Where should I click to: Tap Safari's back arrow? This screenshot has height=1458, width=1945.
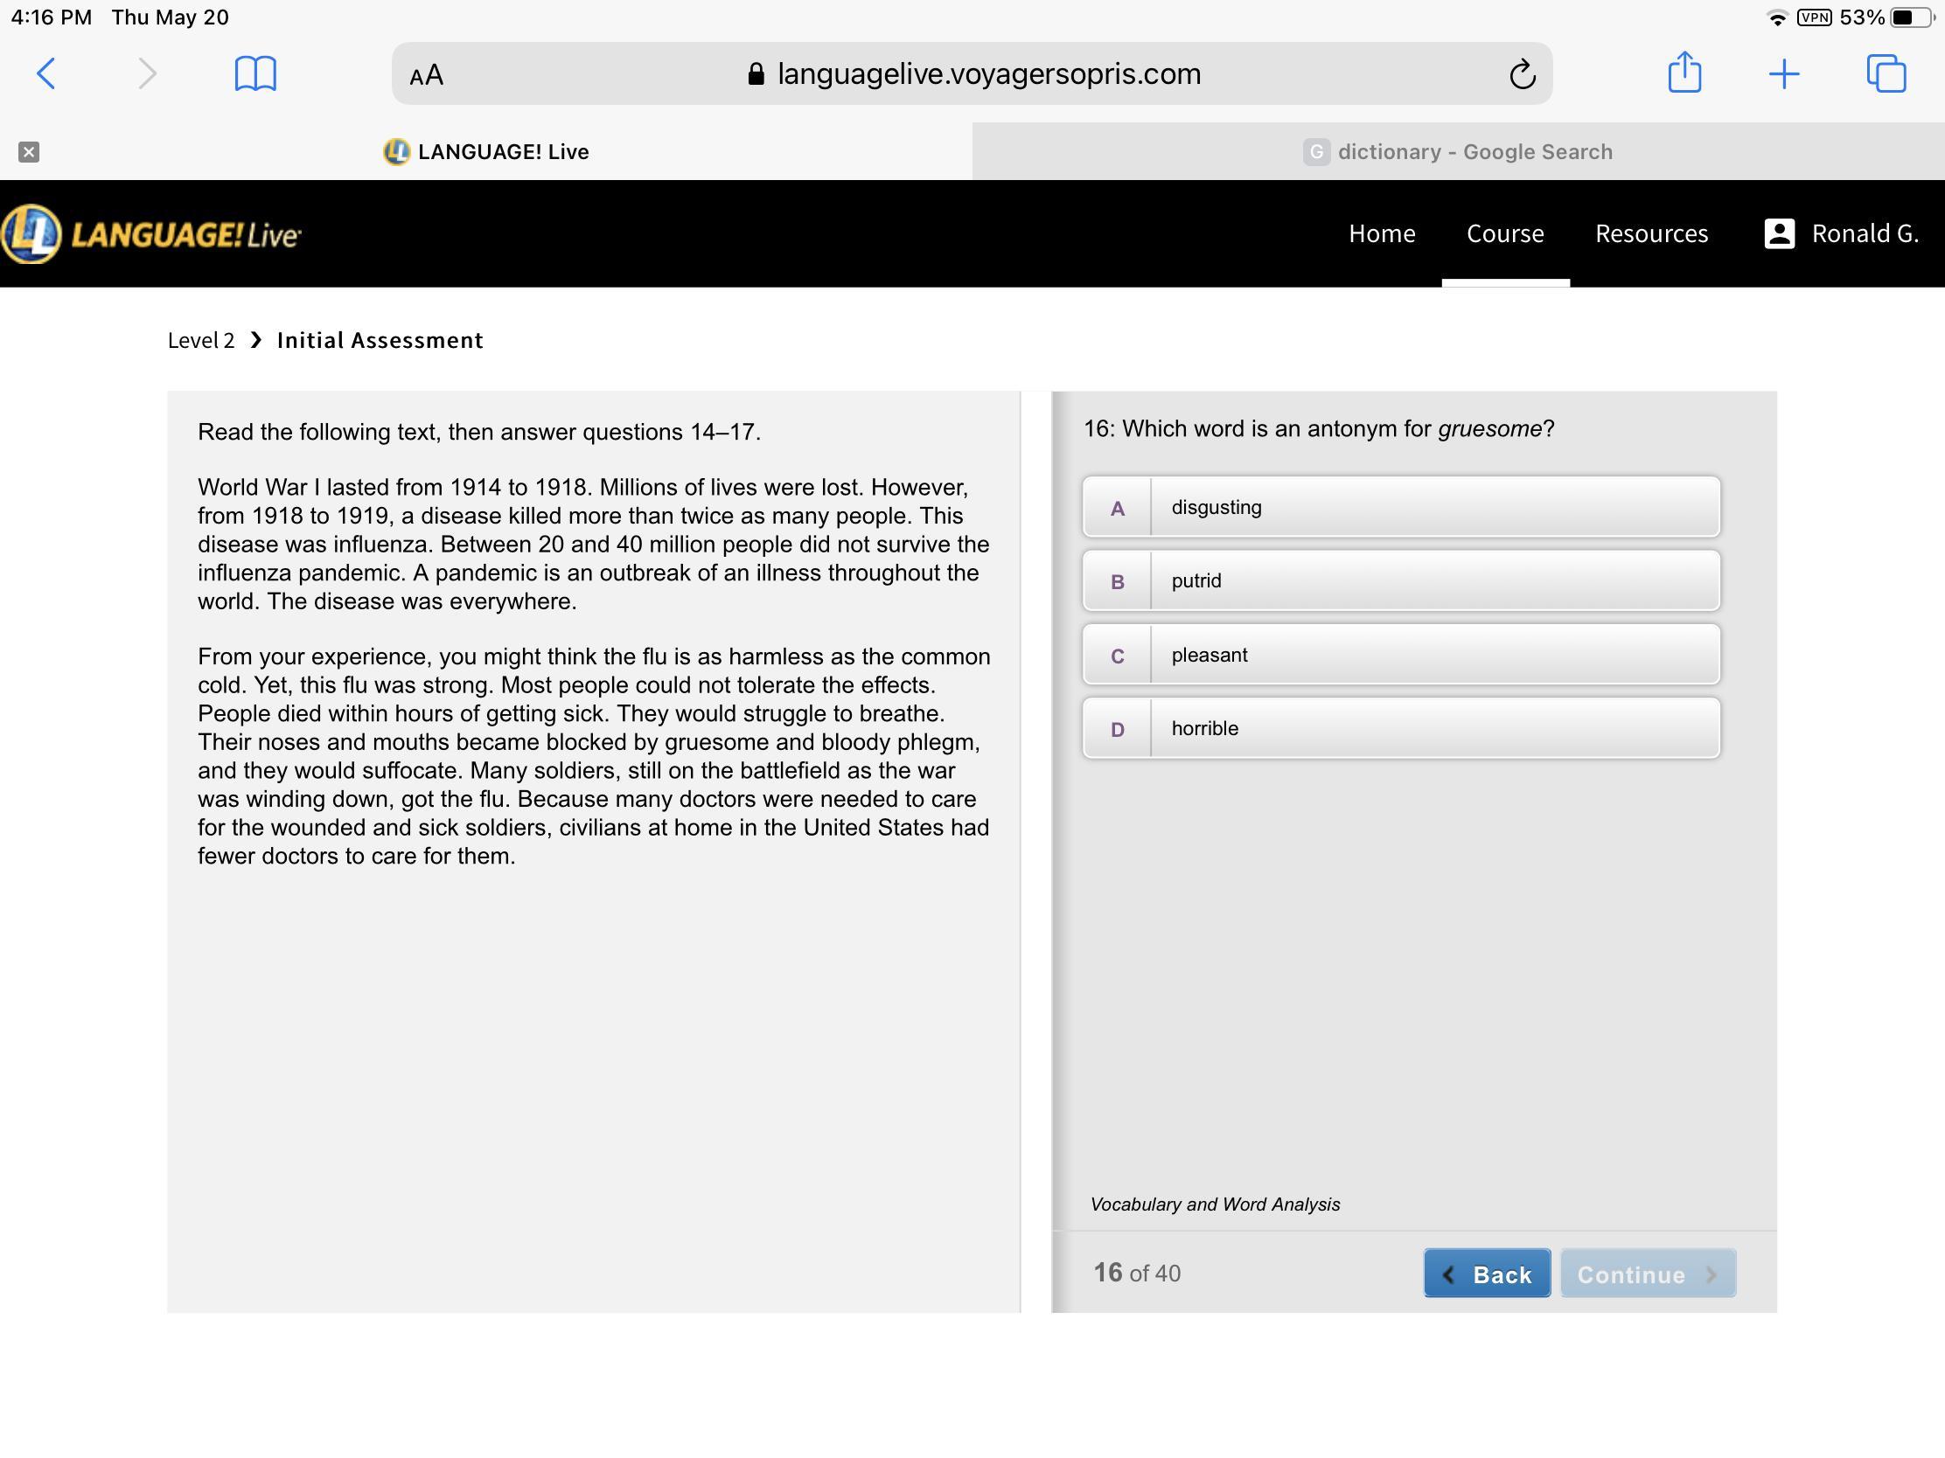point(46,73)
